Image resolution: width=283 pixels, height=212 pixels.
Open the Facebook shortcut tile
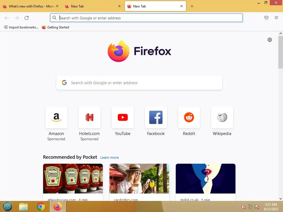156,118
